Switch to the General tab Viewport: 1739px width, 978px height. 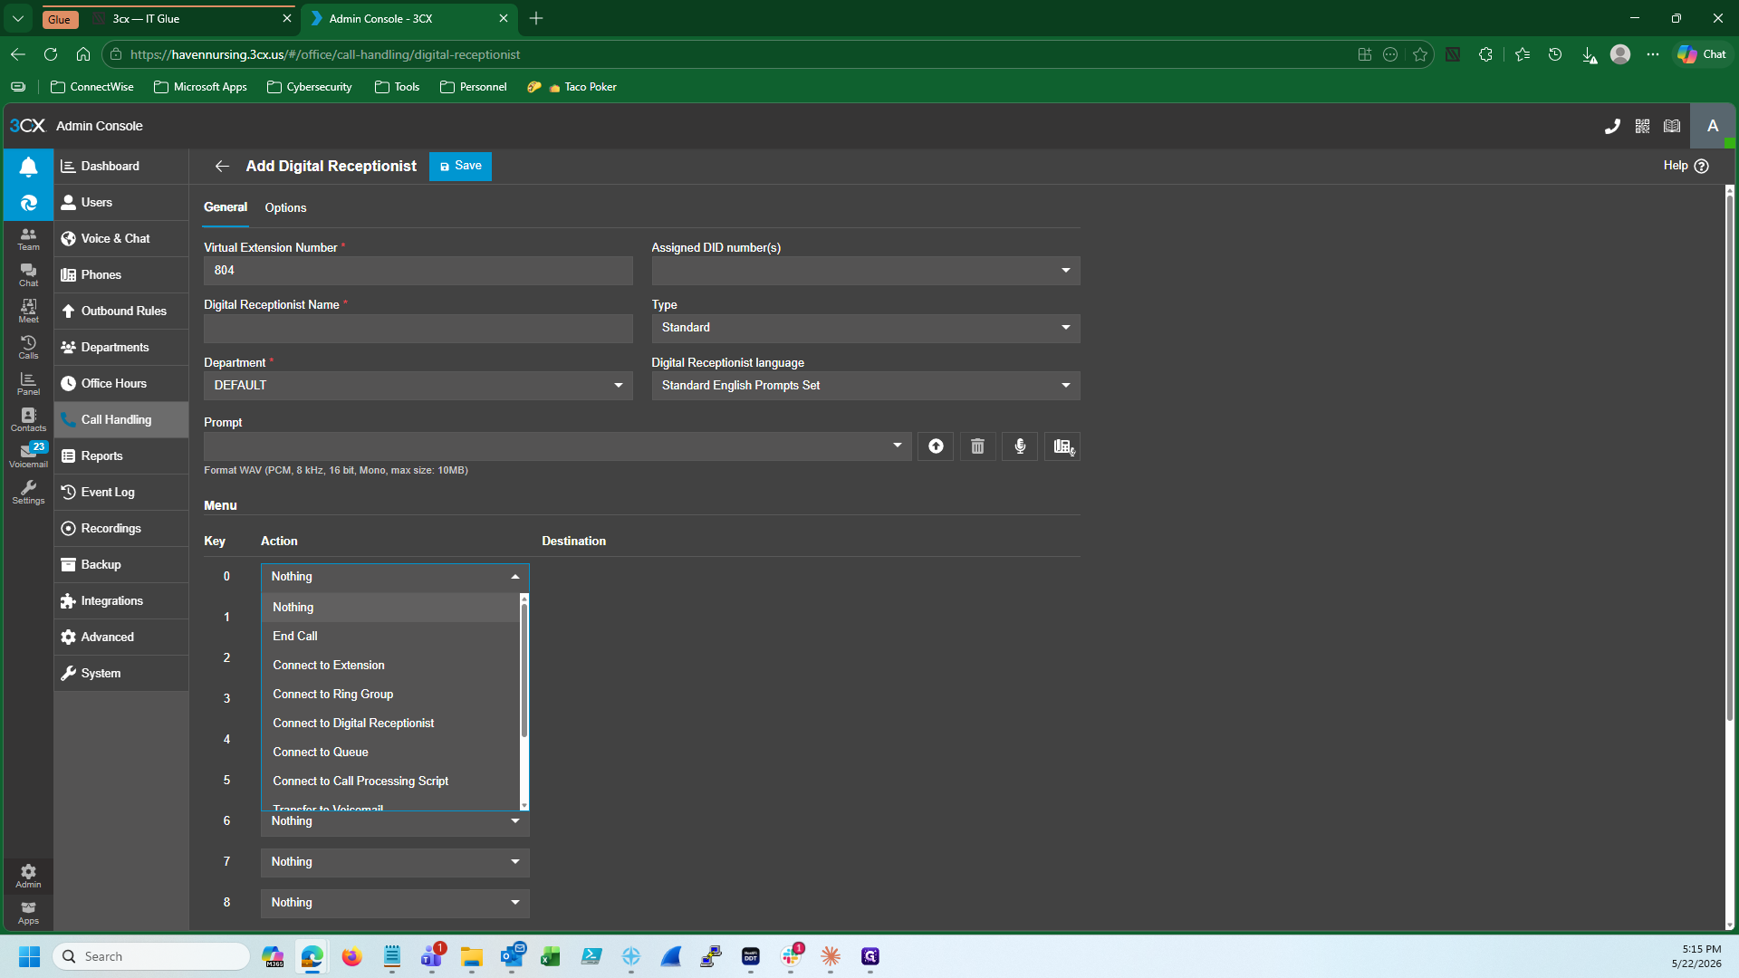(226, 207)
